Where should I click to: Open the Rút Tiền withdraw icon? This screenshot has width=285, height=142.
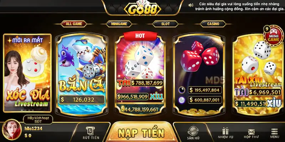click(x=90, y=133)
